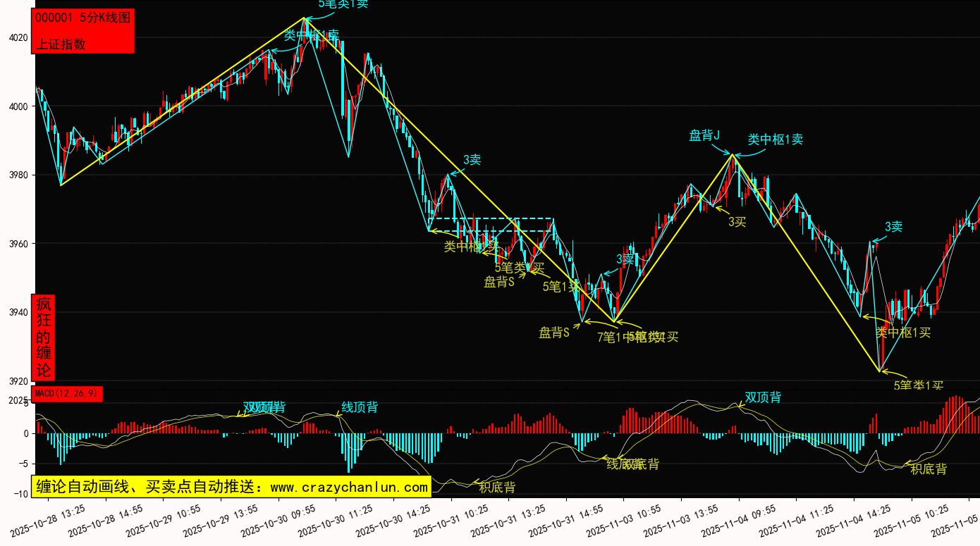Click the vertical 疯狂的缠论 red badge

tap(44, 337)
